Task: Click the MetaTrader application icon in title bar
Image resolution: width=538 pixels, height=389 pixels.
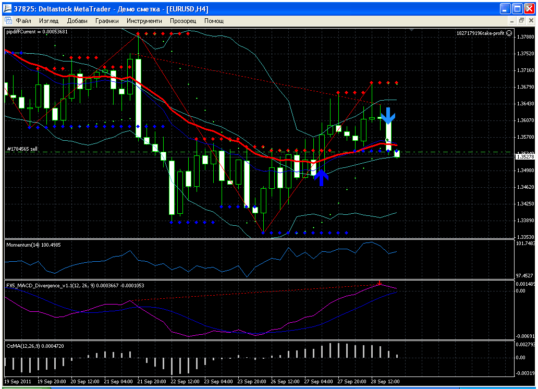Action: (7, 8)
